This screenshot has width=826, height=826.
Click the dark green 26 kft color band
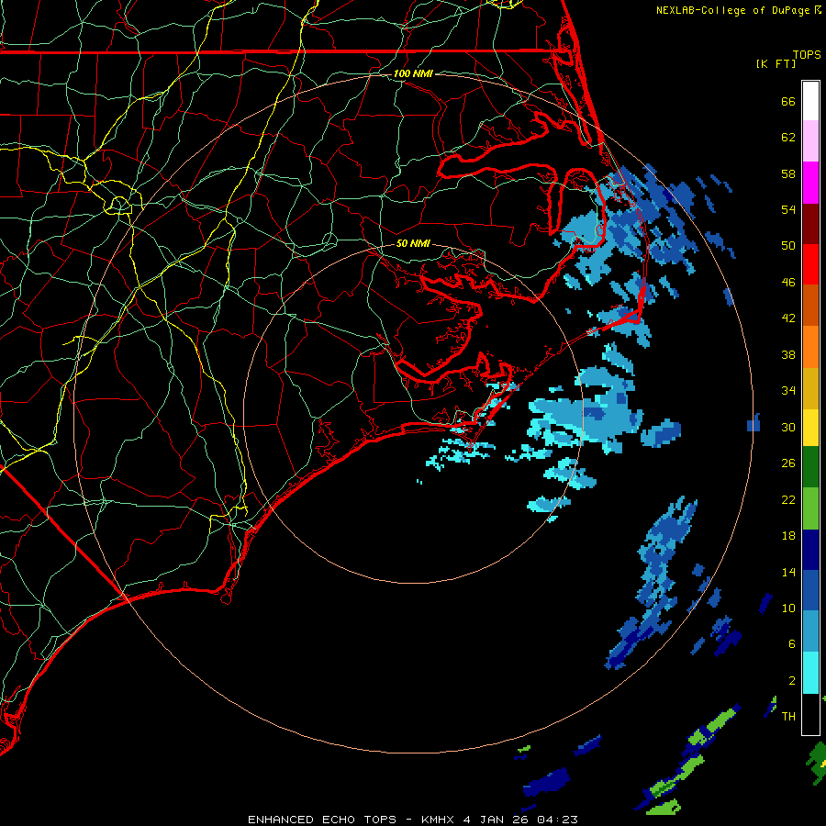810,467
